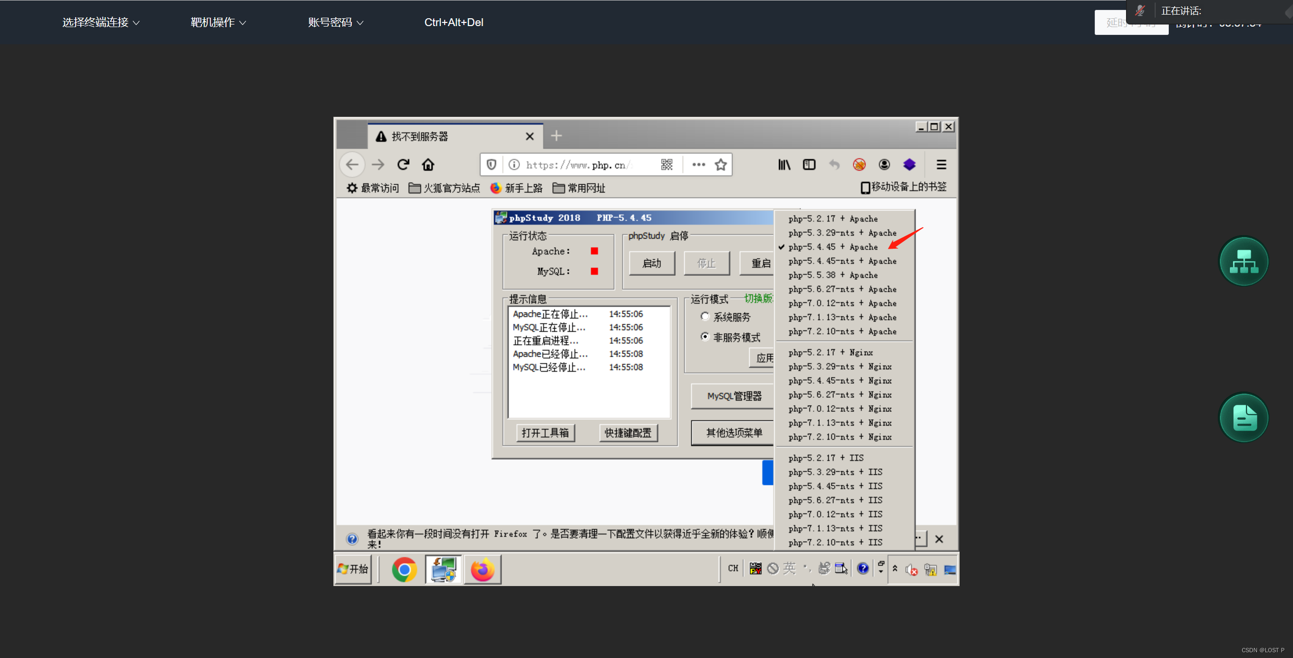This screenshot has height=658, width=1293.
Task: Click Firefox forward navigation arrow
Action: 378,165
